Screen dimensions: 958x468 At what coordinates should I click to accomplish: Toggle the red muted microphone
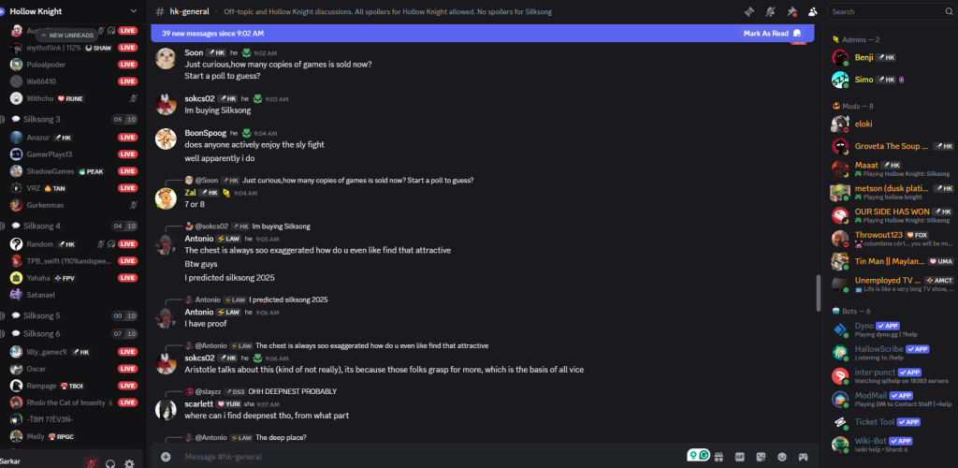91,462
